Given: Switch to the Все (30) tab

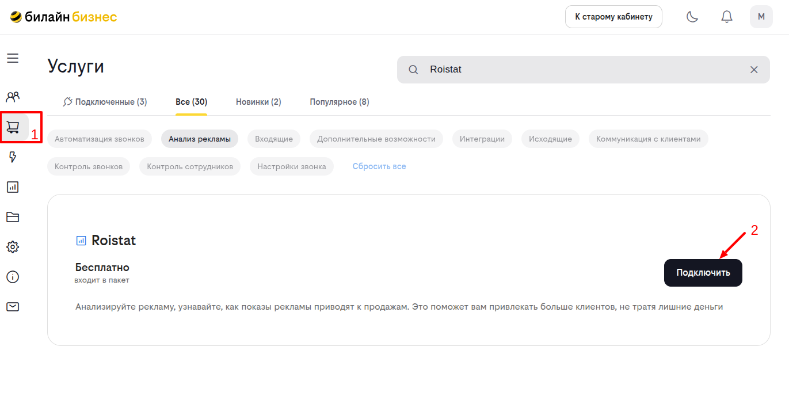Looking at the screenshot, I should (191, 102).
